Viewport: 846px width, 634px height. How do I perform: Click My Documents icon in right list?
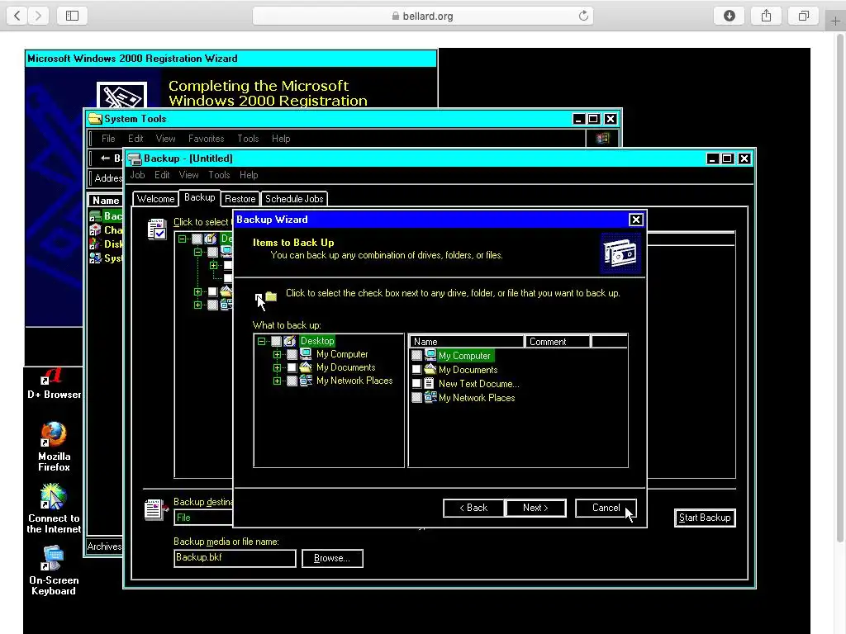pyautogui.click(x=430, y=369)
